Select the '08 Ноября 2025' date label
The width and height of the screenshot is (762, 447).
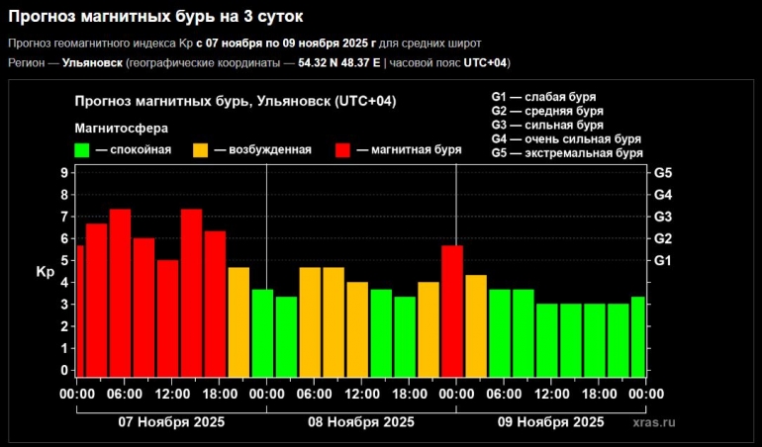click(x=361, y=421)
